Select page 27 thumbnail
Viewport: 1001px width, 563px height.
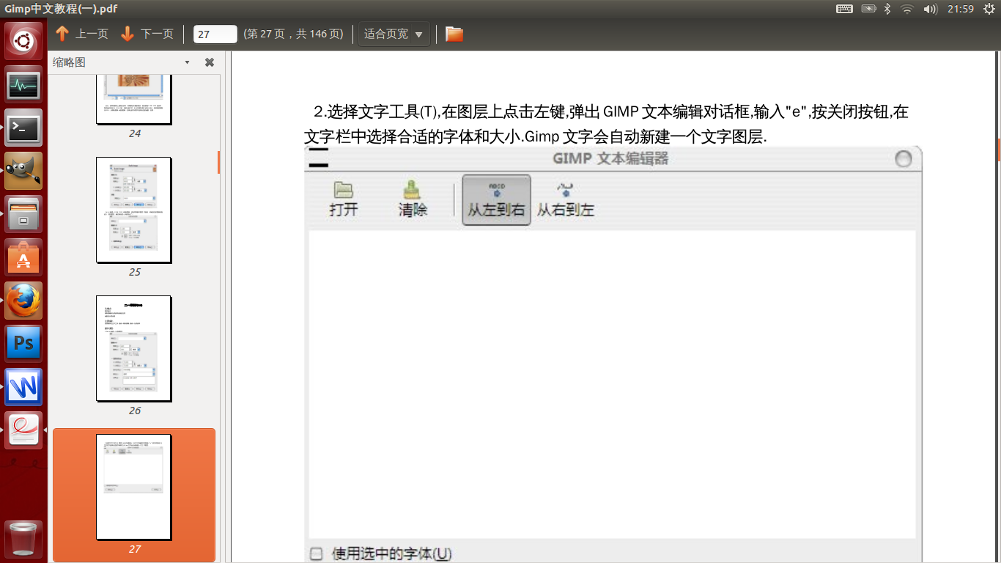(134, 487)
